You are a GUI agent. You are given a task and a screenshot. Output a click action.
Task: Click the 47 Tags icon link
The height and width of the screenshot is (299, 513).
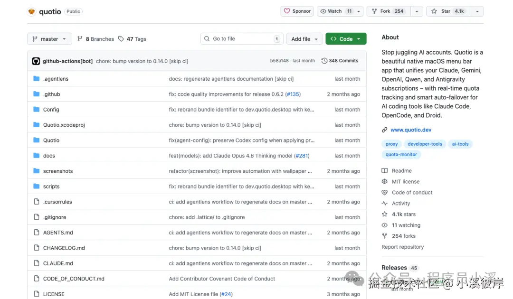(x=121, y=39)
